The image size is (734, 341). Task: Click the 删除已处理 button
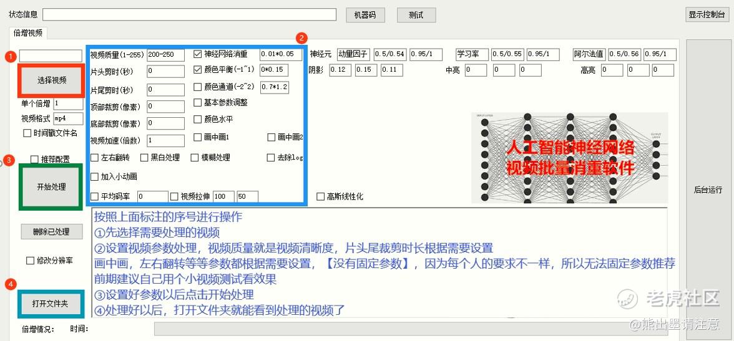point(51,231)
